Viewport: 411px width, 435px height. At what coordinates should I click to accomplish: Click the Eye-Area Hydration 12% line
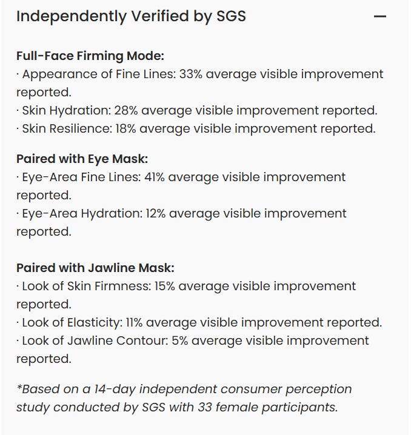coord(182,214)
